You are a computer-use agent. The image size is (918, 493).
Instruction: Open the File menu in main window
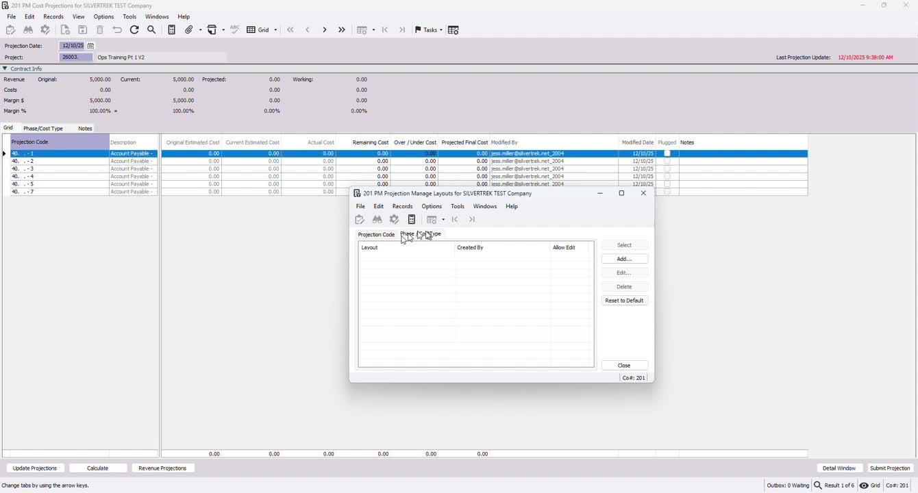(x=12, y=16)
